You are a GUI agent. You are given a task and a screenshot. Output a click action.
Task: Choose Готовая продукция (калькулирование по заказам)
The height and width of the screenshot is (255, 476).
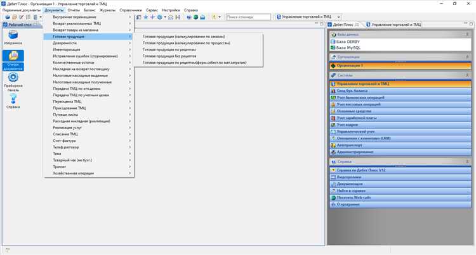(x=199, y=37)
